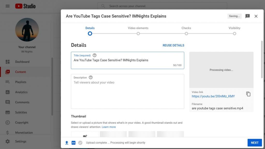This screenshot has width=265, height=149.
Task: Open the hamburger navigation menu
Action: click(x=8, y=6)
